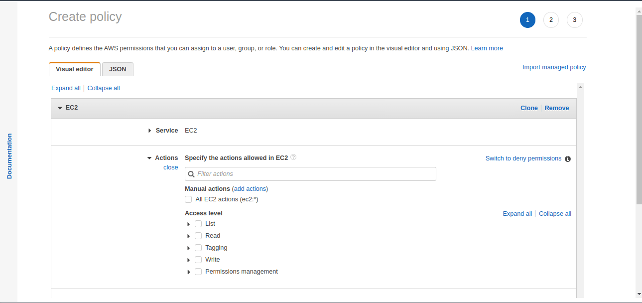Click the info icon beside Switch to deny permissions
The width and height of the screenshot is (642, 303).
[568, 159]
